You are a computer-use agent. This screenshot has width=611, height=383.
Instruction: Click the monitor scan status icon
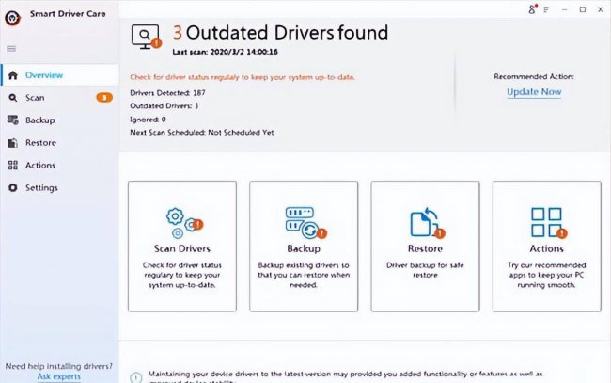pos(146,37)
